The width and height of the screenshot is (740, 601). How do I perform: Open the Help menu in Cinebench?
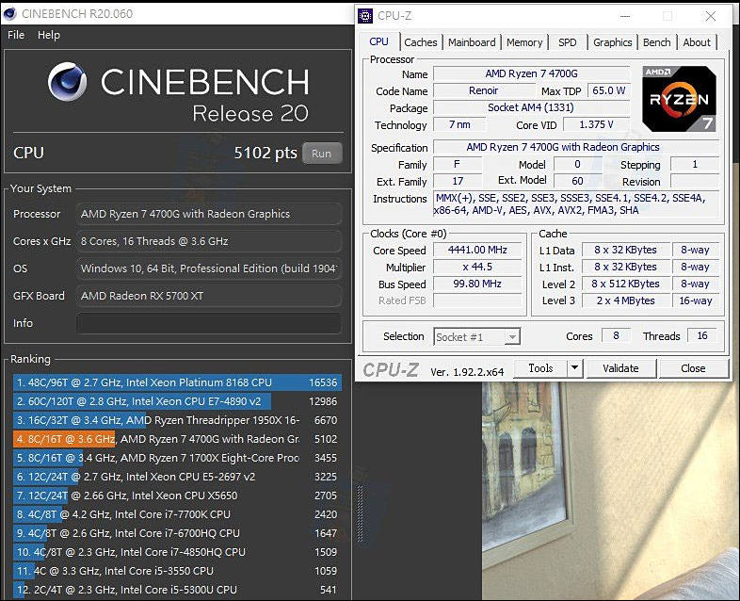[x=49, y=35]
